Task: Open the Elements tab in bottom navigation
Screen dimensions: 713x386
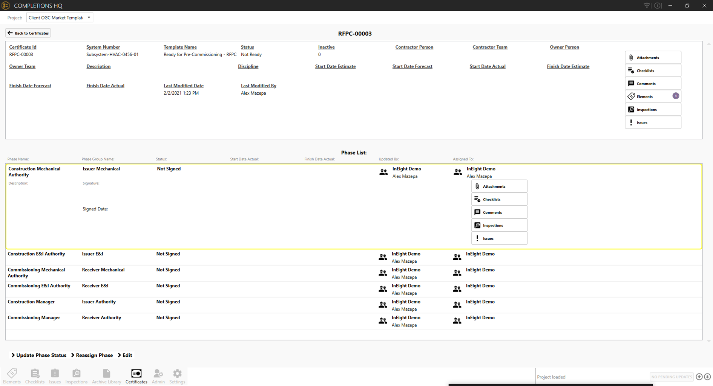Action: pyautogui.click(x=12, y=376)
